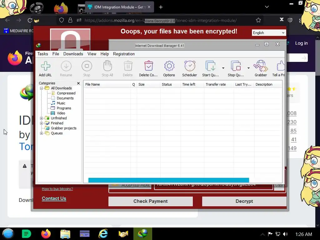The height and width of the screenshot is (240, 320).
Task: Select Grabber projects in the tree
Action: pyautogui.click(x=64, y=128)
